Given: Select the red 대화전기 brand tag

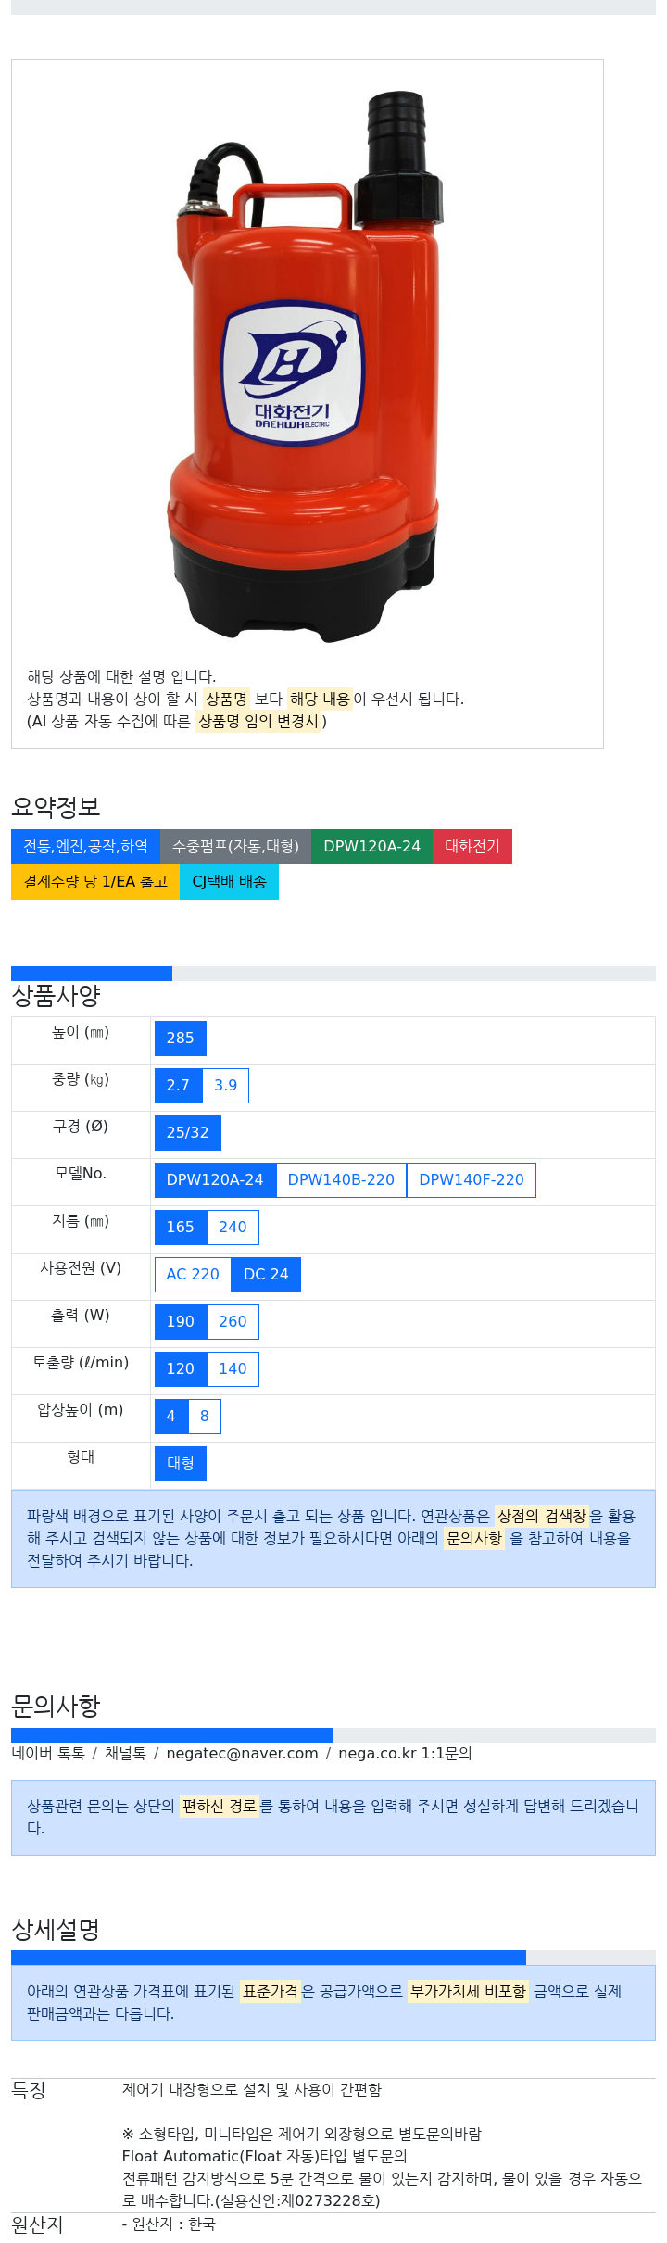Looking at the screenshot, I should 472,847.
